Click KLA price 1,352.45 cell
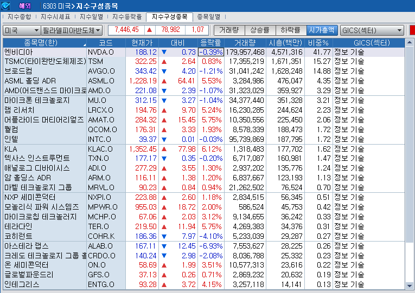This screenshot has width=415, height=293. [143, 149]
